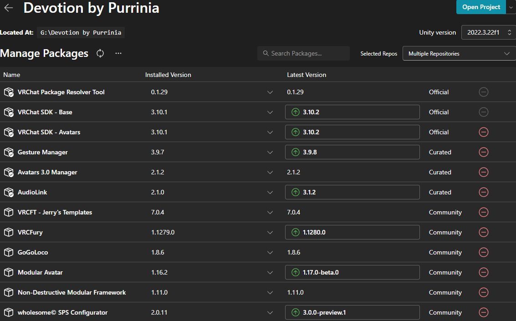Click the Modular Avatar package icon

pos(9,272)
